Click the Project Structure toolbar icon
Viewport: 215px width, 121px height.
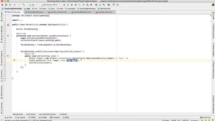coord(109,5)
